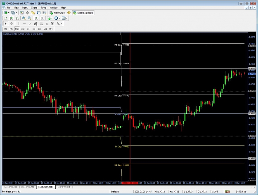Open the Charts menu
The width and height of the screenshot is (258, 195).
pos(34,7)
